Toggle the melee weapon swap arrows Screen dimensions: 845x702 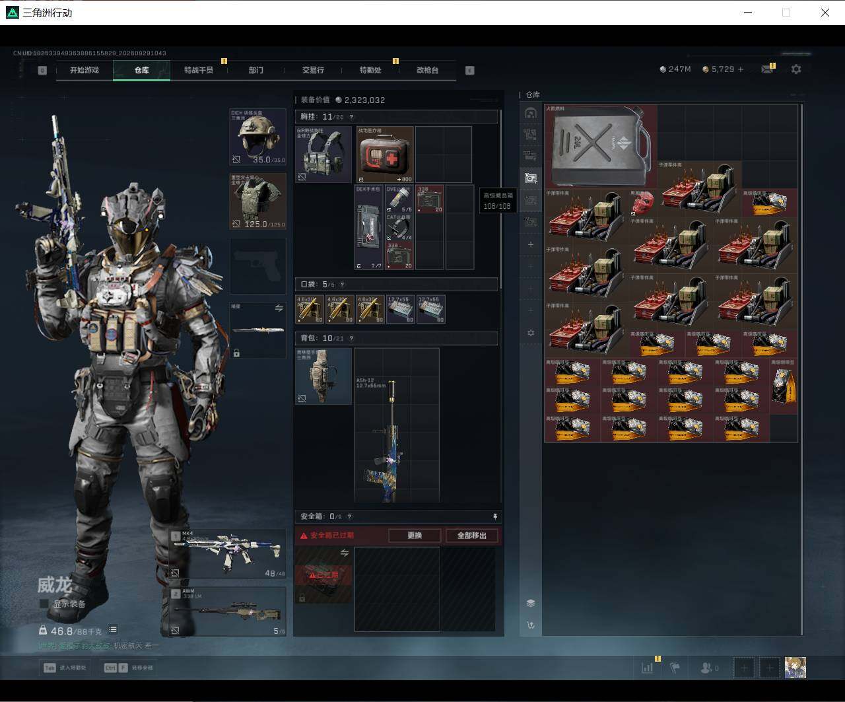[279, 308]
